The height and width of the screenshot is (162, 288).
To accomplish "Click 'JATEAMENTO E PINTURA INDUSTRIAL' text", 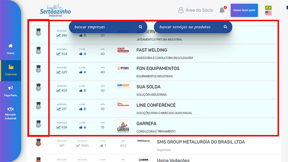I will coord(159,40).
